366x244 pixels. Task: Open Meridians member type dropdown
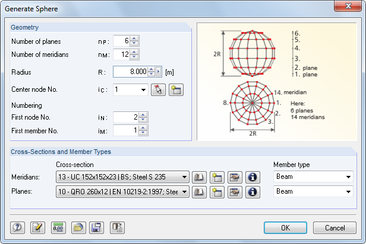(x=348, y=177)
